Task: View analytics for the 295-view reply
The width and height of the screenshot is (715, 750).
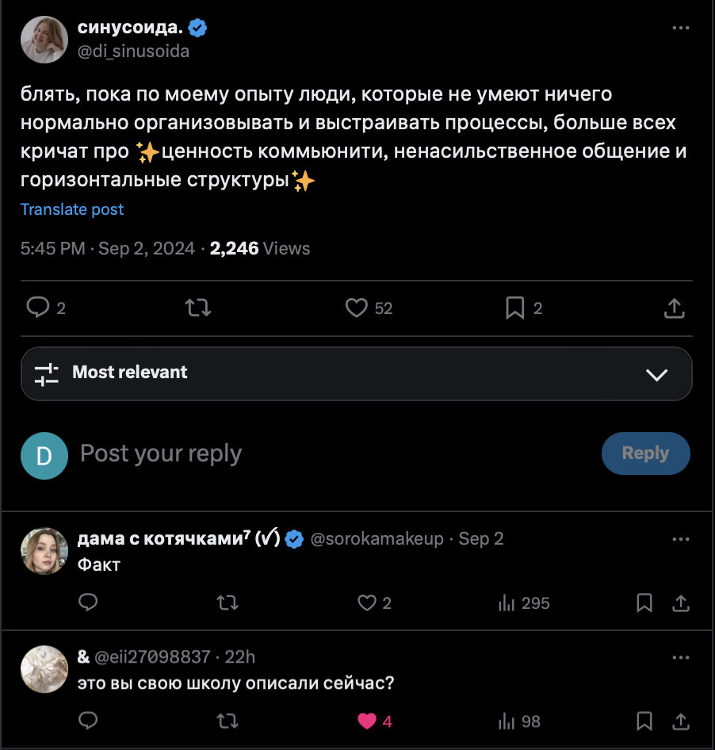Action: (507, 603)
